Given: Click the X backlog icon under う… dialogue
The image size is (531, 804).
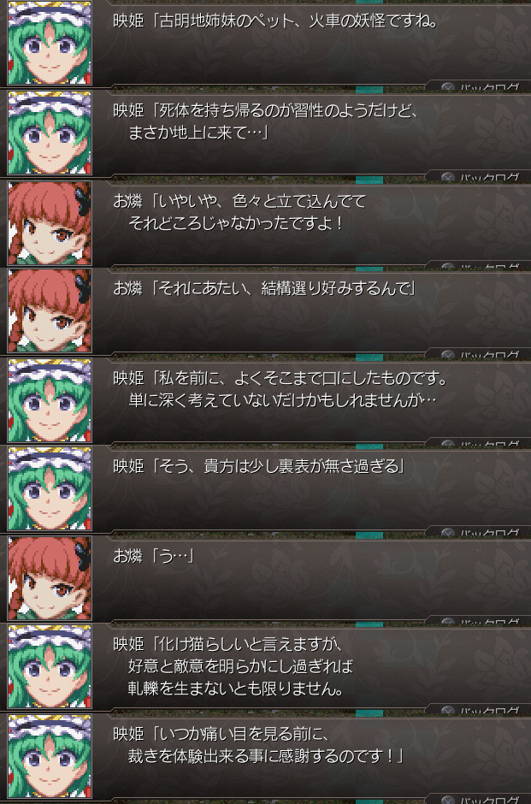Looking at the screenshot, I should pyautogui.click(x=448, y=621).
